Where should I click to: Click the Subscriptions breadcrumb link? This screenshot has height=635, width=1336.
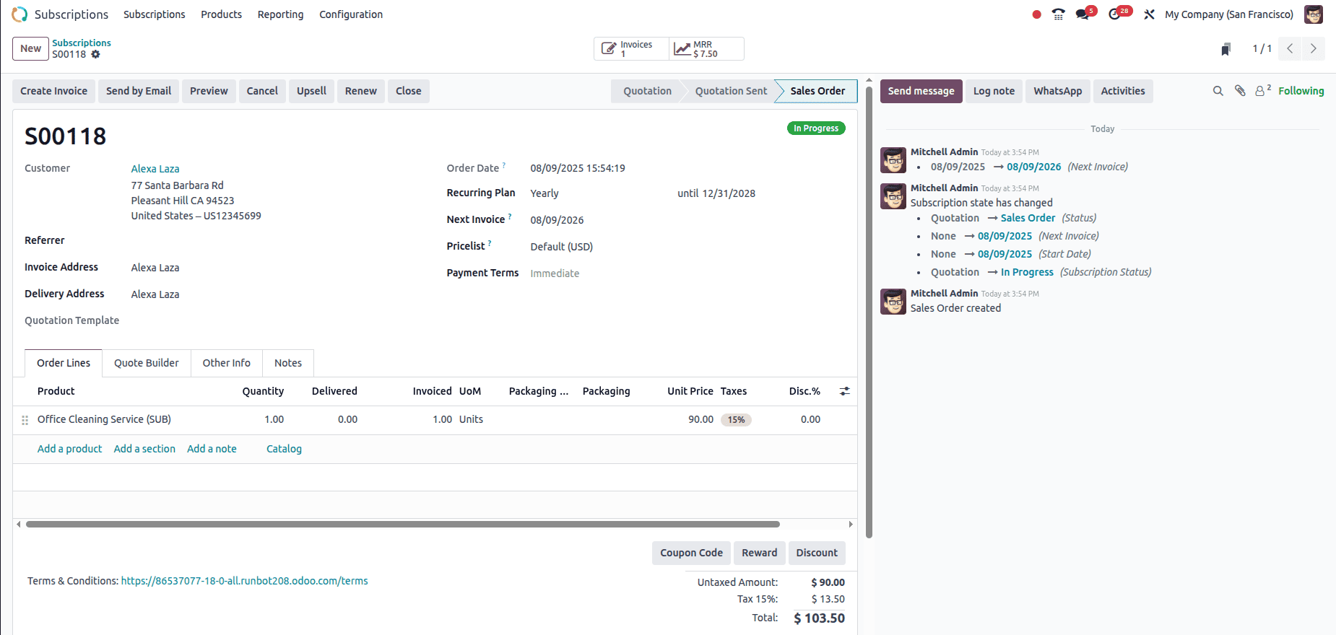coord(82,43)
